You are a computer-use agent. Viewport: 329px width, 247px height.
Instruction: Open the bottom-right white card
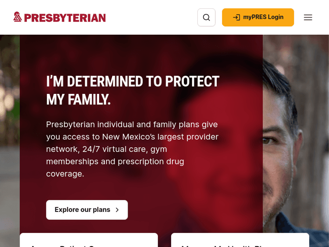[240, 240]
